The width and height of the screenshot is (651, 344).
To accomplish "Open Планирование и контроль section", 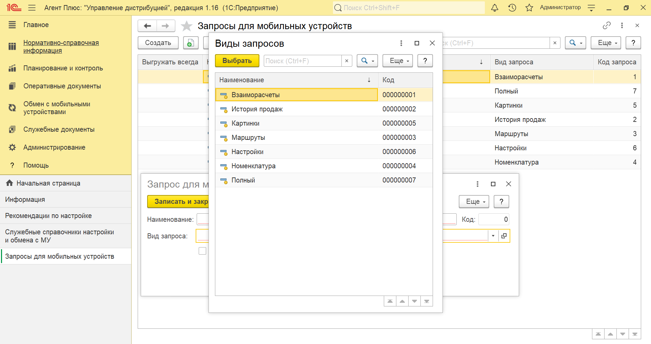I will click(63, 68).
